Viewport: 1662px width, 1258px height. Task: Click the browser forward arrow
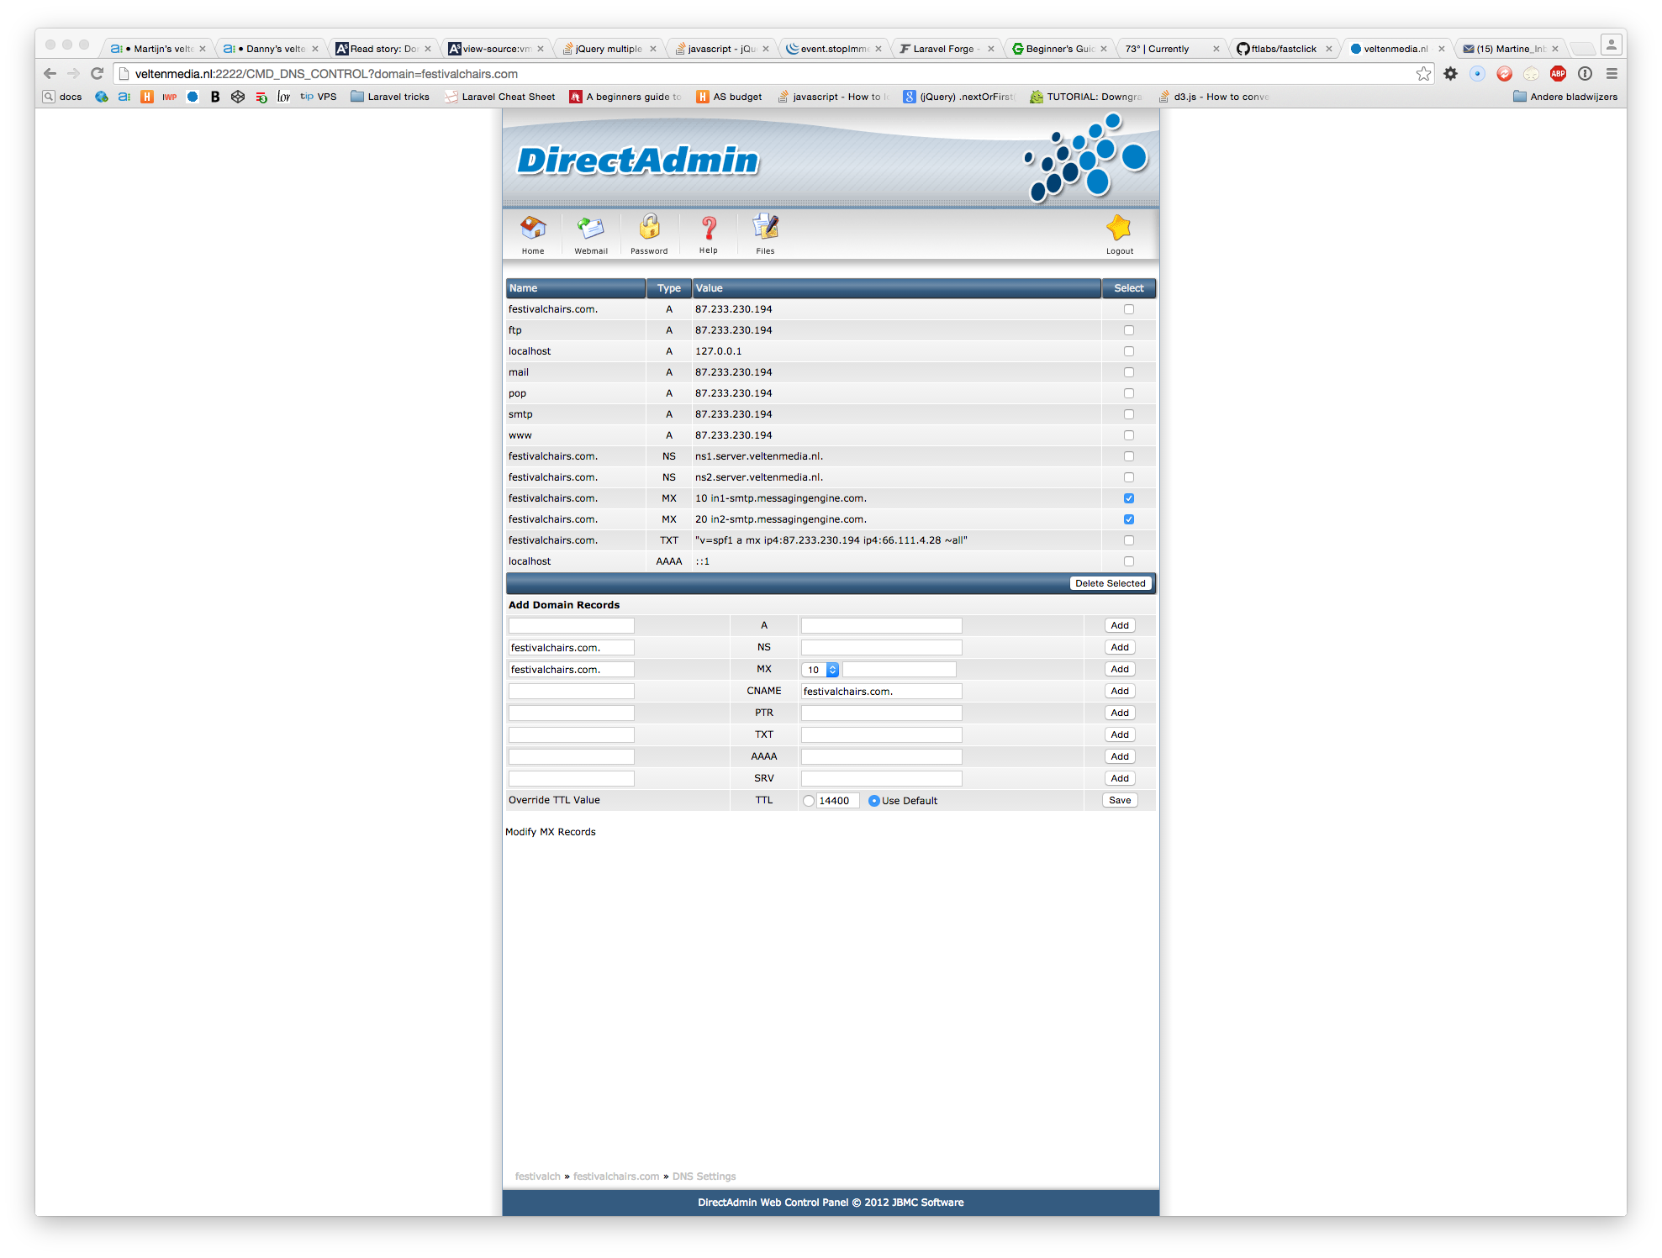coord(73,73)
